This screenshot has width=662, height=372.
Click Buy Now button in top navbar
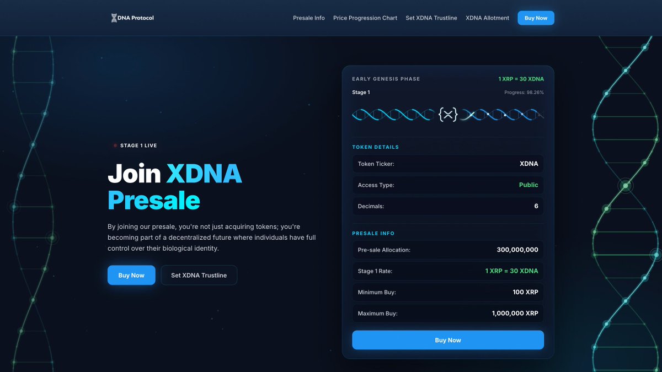536,18
